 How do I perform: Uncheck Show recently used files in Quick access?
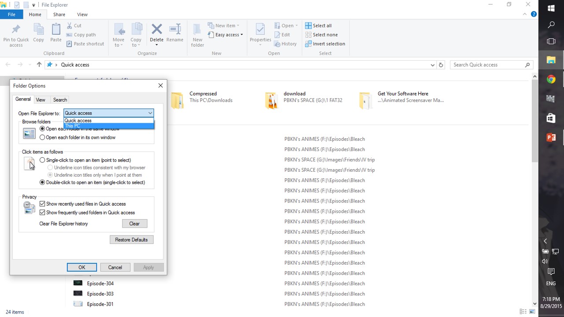click(x=43, y=204)
